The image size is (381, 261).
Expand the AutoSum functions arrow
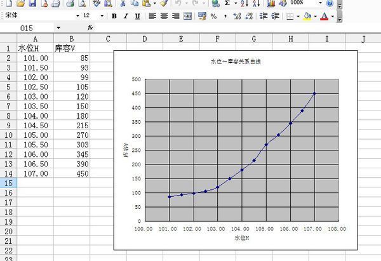coord(236,3)
